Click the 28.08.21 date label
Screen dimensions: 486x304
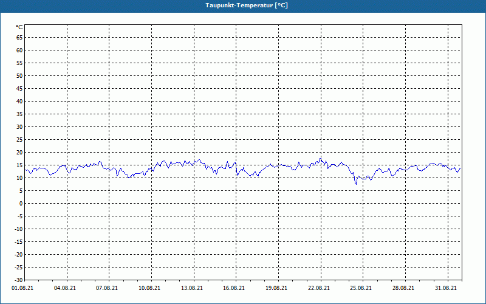(403, 288)
